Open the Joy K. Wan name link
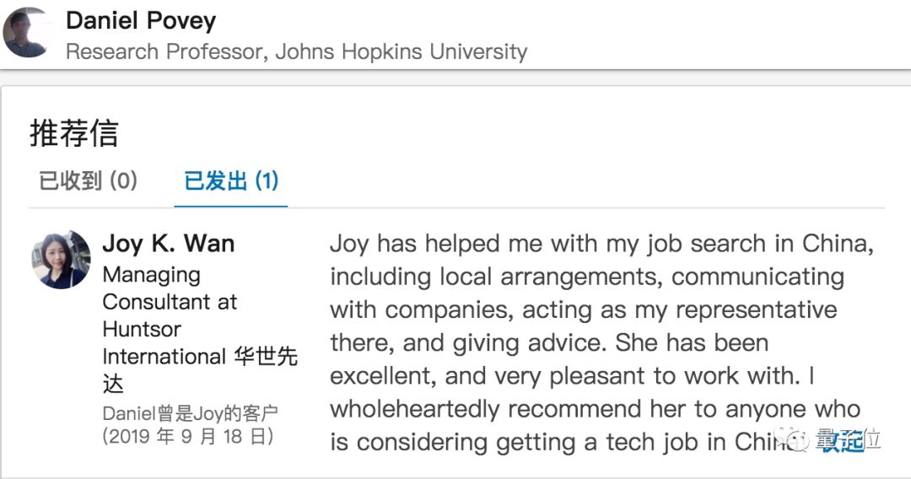Screen dimensions: 911x479 pyautogui.click(x=169, y=243)
